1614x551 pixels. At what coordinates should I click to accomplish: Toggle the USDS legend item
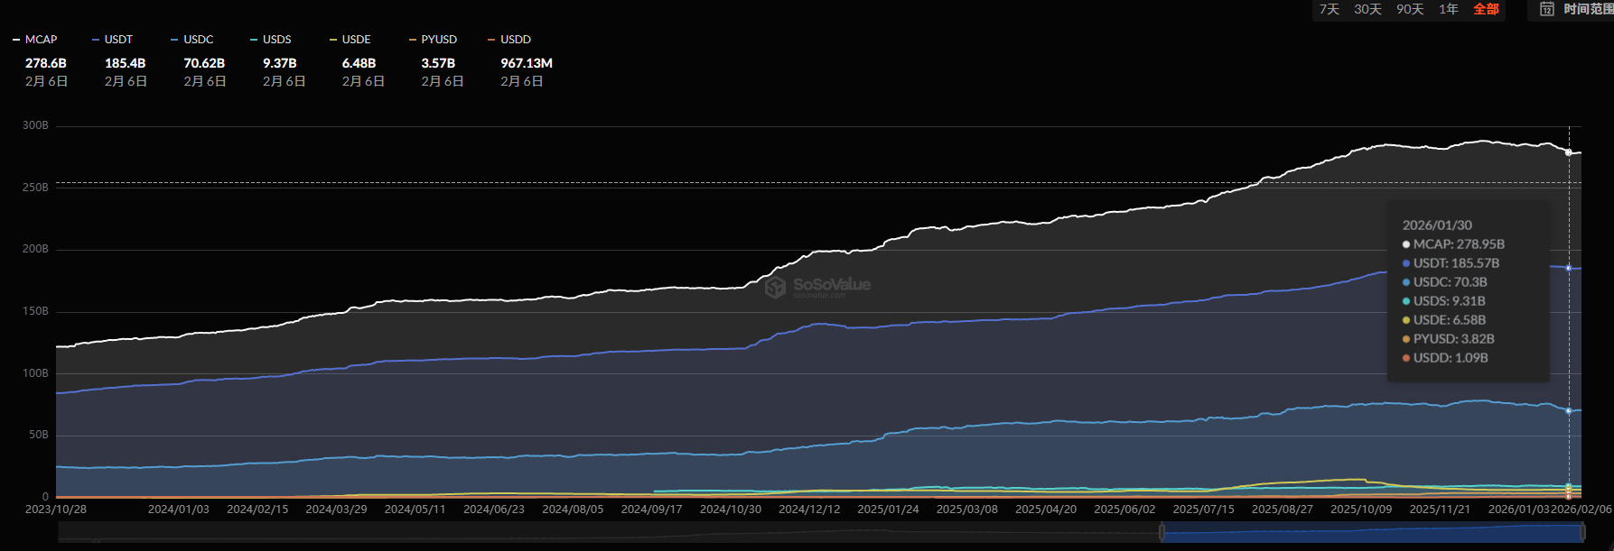click(x=271, y=40)
